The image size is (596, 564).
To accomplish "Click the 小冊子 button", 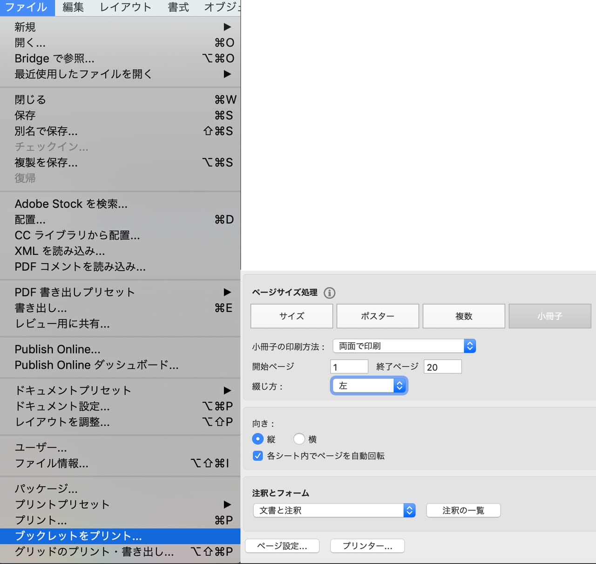I will click(550, 316).
